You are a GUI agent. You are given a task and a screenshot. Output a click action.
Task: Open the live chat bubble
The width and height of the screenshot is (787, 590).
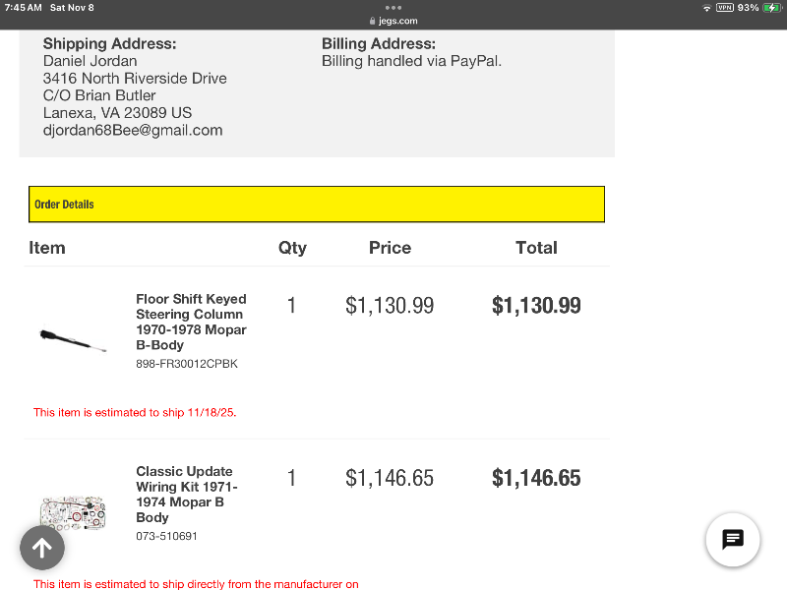[x=733, y=539]
